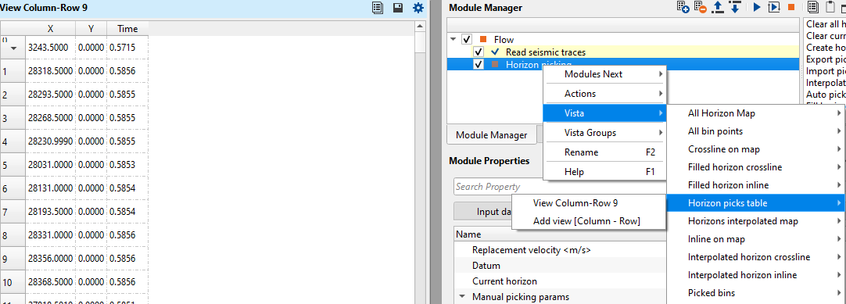Click the run-in-loop play icon
846x304 pixels.
click(x=774, y=8)
